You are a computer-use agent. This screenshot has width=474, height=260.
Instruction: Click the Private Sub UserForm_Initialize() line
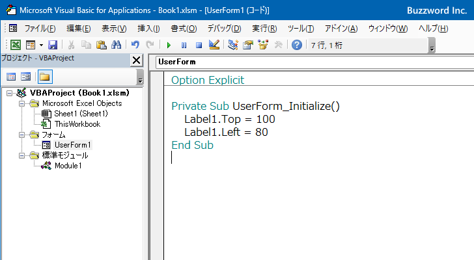(x=255, y=106)
